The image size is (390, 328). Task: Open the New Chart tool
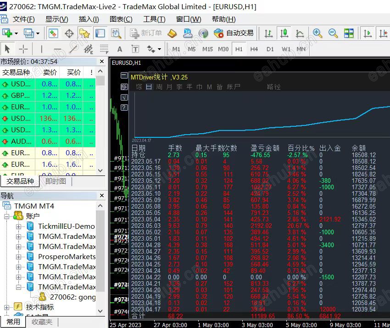click(7, 33)
